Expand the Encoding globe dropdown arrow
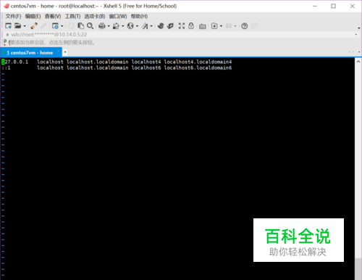 click(137, 26)
